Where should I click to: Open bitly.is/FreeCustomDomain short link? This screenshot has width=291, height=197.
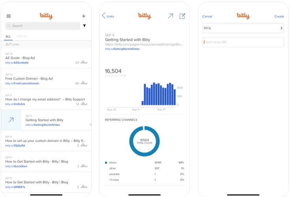[22, 84]
